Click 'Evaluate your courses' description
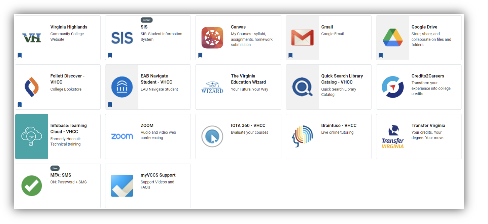488x224 pixels. pyautogui.click(x=249, y=132)
